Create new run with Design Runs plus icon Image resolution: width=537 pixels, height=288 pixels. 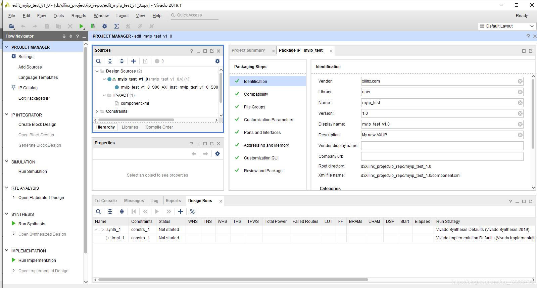(181, 211)
